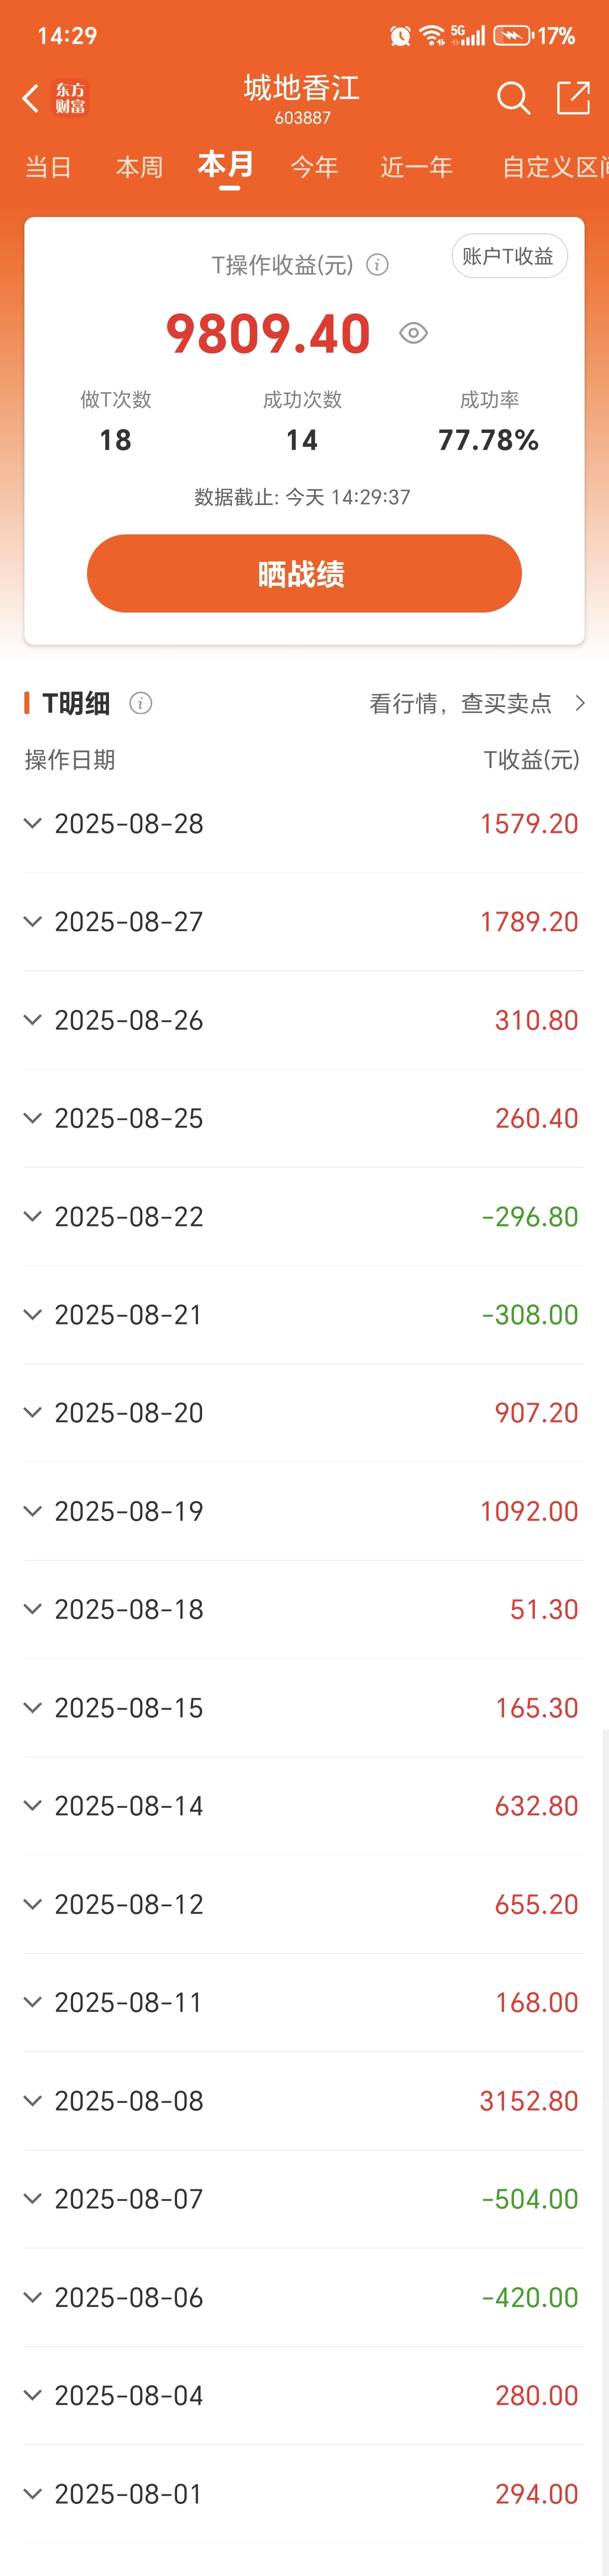Tap the 9809.40 earnings figure
Screen dimensions: 609x2576
[x=268, y=333]
